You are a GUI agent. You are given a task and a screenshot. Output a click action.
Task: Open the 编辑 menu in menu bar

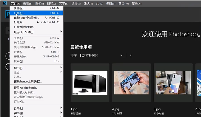point(28,3)
